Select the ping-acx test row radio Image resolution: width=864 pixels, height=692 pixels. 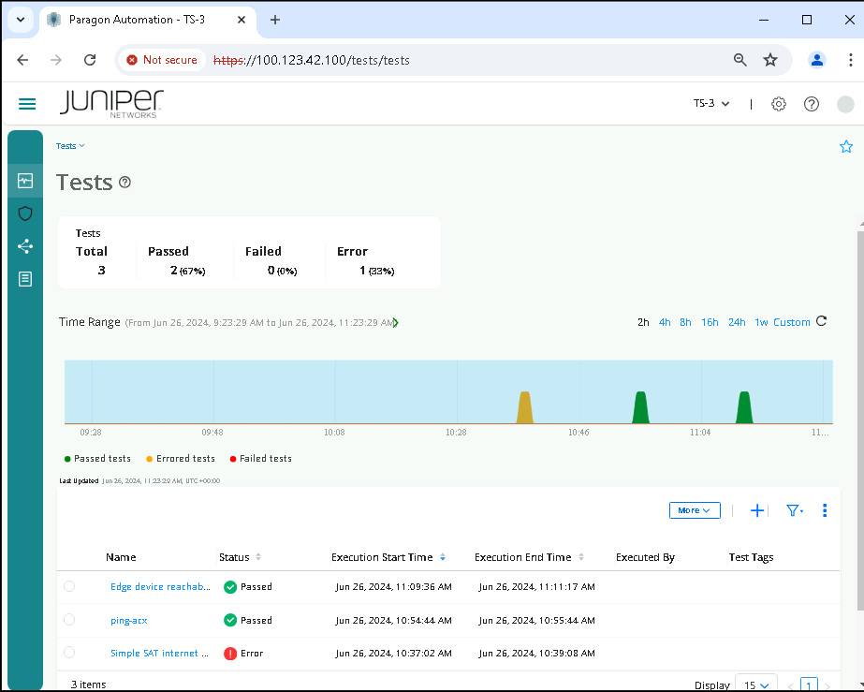coord(69,620)
